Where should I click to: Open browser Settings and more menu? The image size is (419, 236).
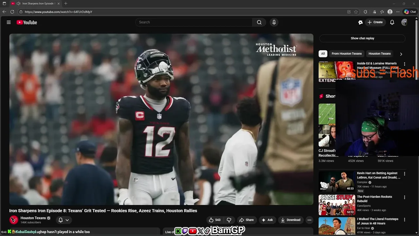point(398,12)
